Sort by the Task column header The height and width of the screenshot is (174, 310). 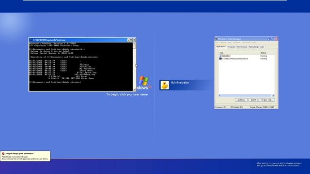pyautogui.click(x=239, y=53)
